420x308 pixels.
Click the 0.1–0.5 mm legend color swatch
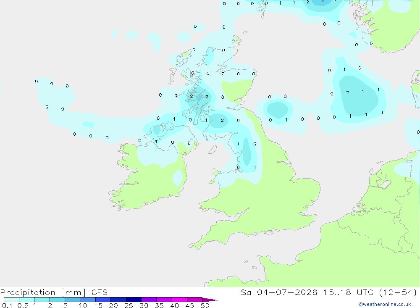tap(11, 300)
